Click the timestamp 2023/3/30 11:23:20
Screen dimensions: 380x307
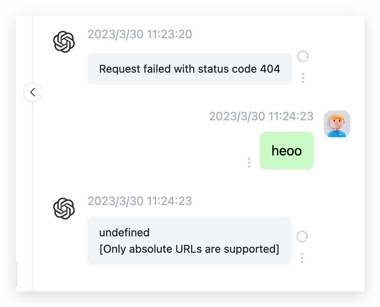(140, 34)
